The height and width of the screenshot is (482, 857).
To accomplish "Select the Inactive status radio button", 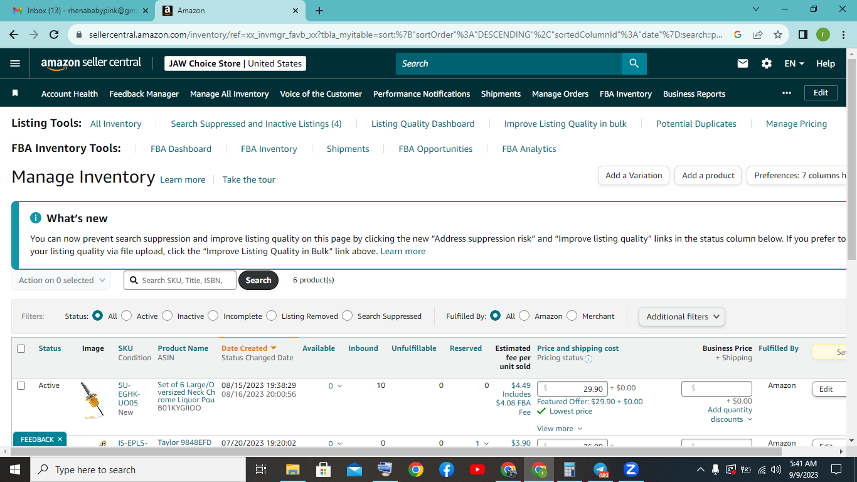I will click(167, 316).
